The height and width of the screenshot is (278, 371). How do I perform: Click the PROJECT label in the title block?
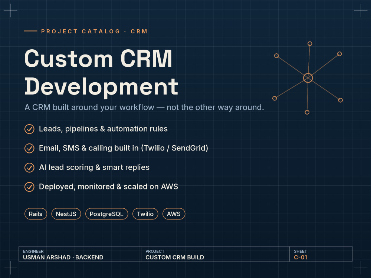155,251
